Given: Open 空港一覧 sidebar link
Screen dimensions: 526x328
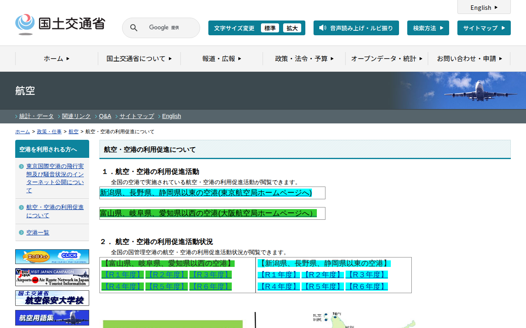Looking at the screenshot, I should [38, 232].
